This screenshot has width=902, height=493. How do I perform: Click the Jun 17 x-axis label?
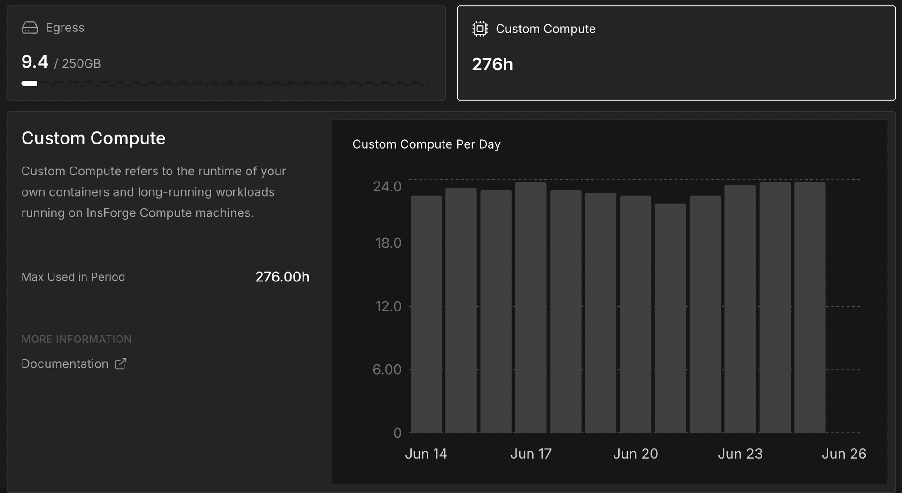pyautogui.click(x=531, y=454)
